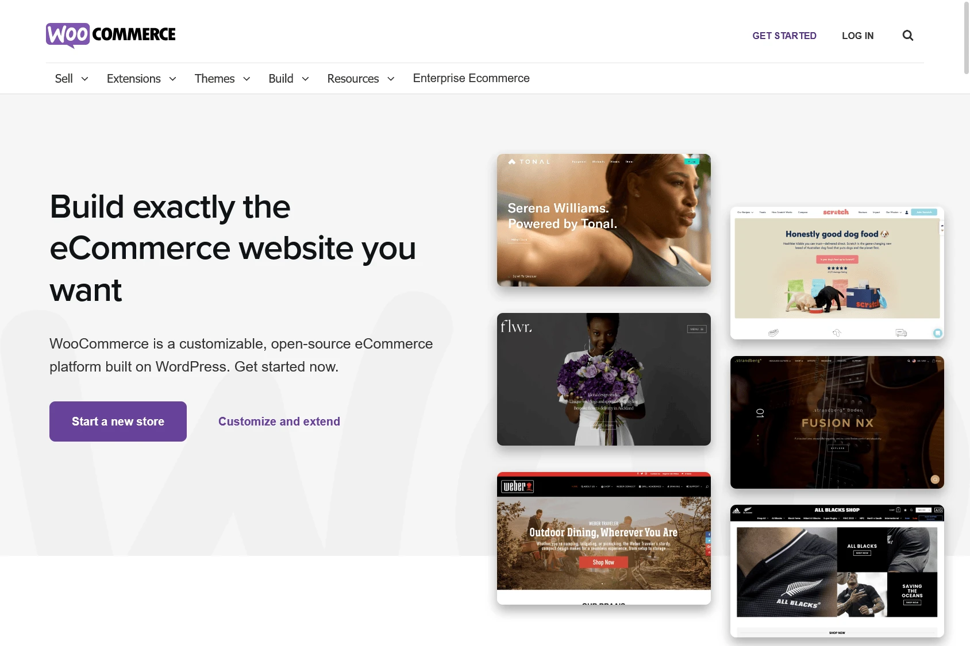This screenshot has width=970, height=646.
Task: Open the Resources menu
Action: (x=361, y=79)
